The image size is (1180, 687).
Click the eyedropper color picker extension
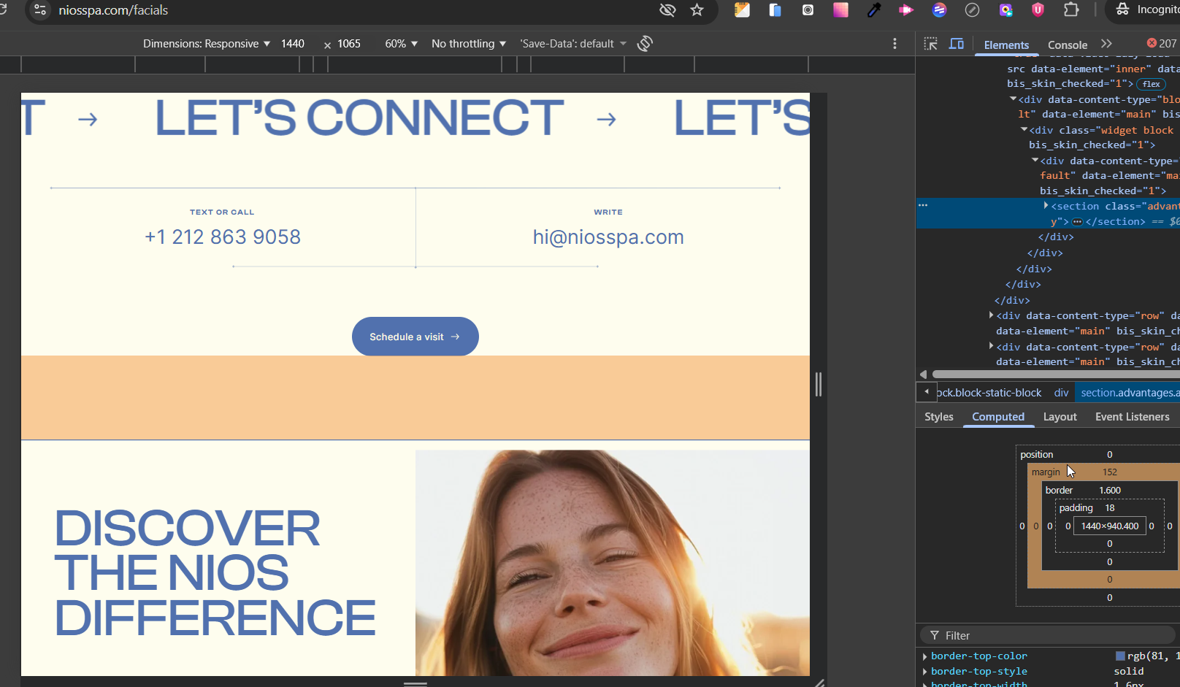pos(873,10)
